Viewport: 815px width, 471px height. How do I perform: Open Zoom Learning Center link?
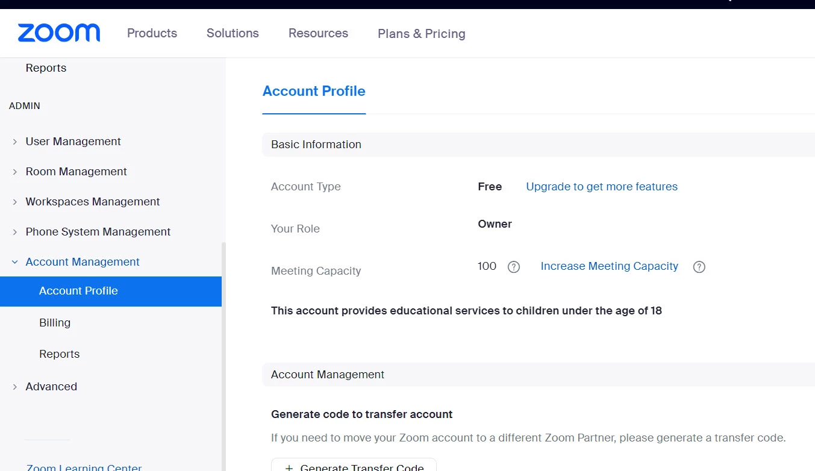pos(84,467)
